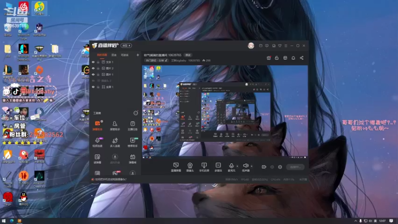398x224 pixels.
Task: Click the stream preview canvas
Action: point(225,112)
